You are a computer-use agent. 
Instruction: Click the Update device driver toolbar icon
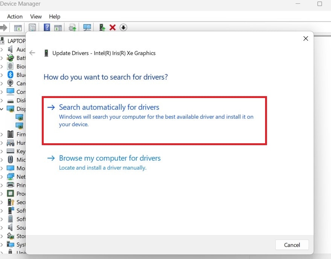pos(72,28)
